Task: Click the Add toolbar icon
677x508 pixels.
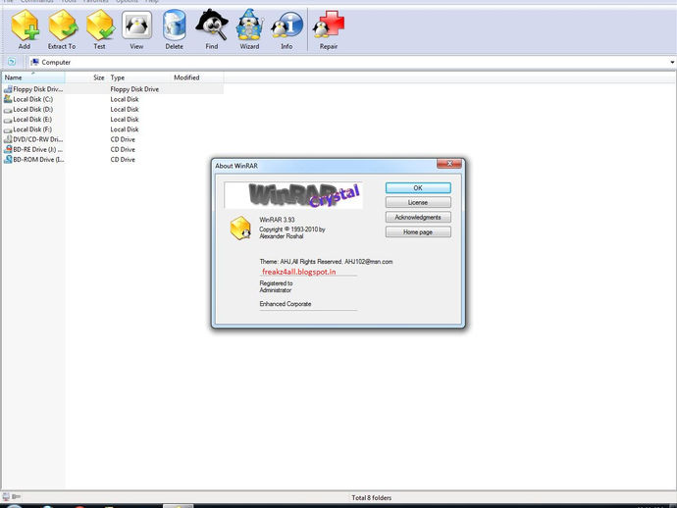Action: point(25,29)
